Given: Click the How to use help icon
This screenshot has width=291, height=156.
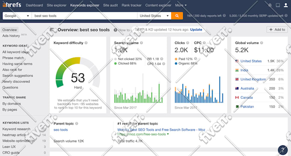Looking at the screenshot, I should click(x=116, y=30).
